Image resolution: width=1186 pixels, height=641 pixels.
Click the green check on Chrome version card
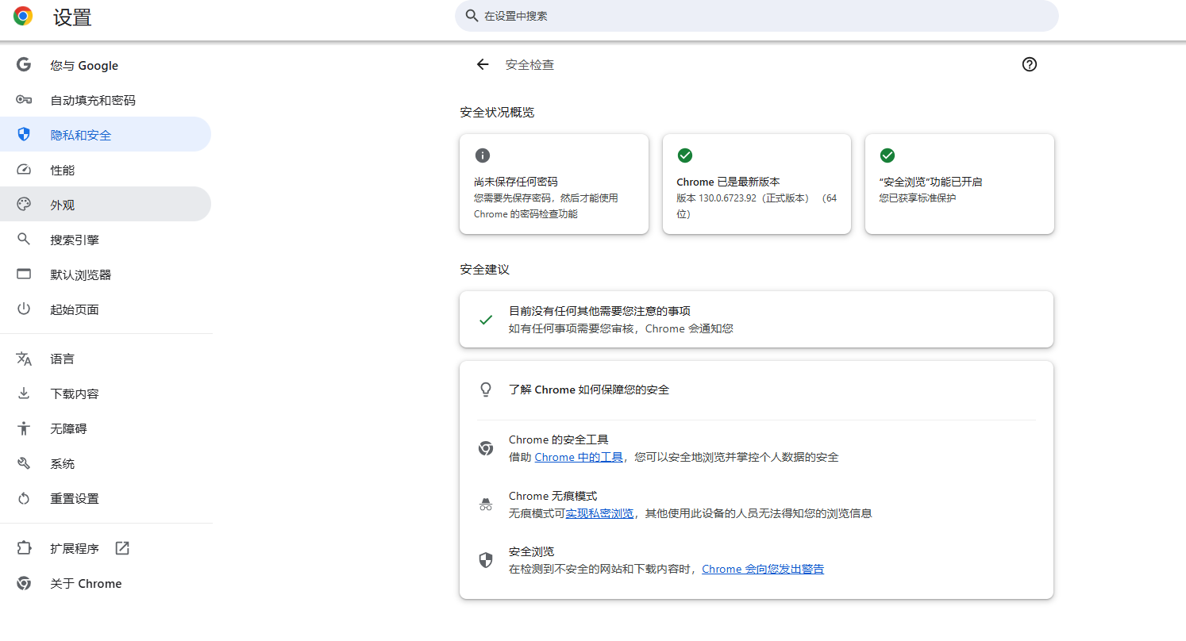[684, 155]
